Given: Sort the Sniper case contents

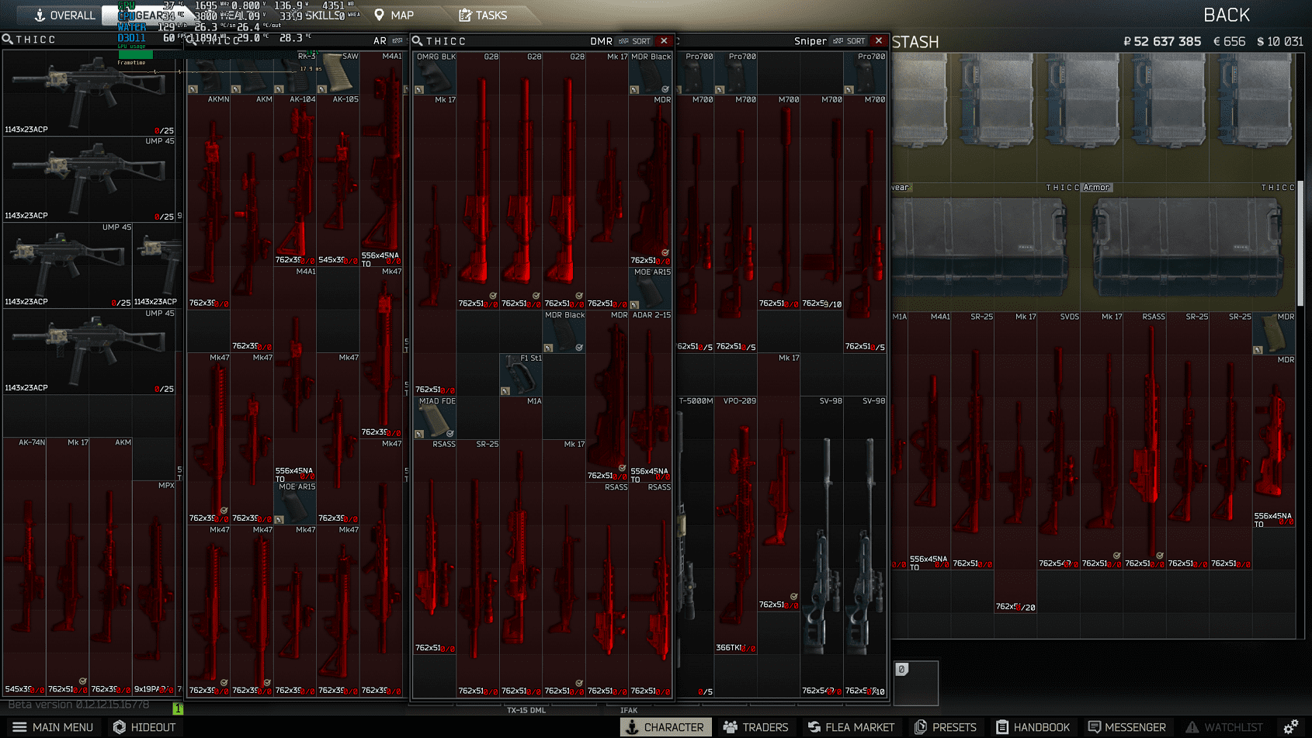Looking at the screenshot, I should [x=849, y=41].
